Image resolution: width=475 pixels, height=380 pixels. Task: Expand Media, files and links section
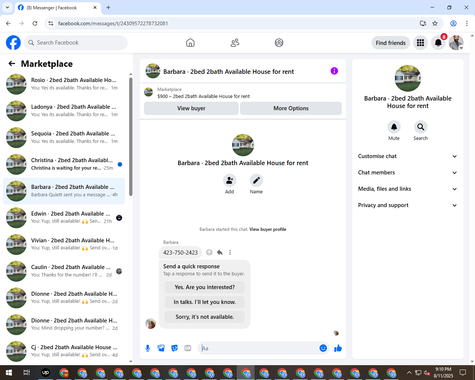407,189
